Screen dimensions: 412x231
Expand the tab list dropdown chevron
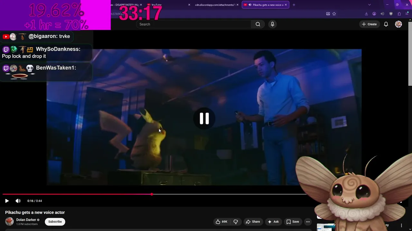369,5
